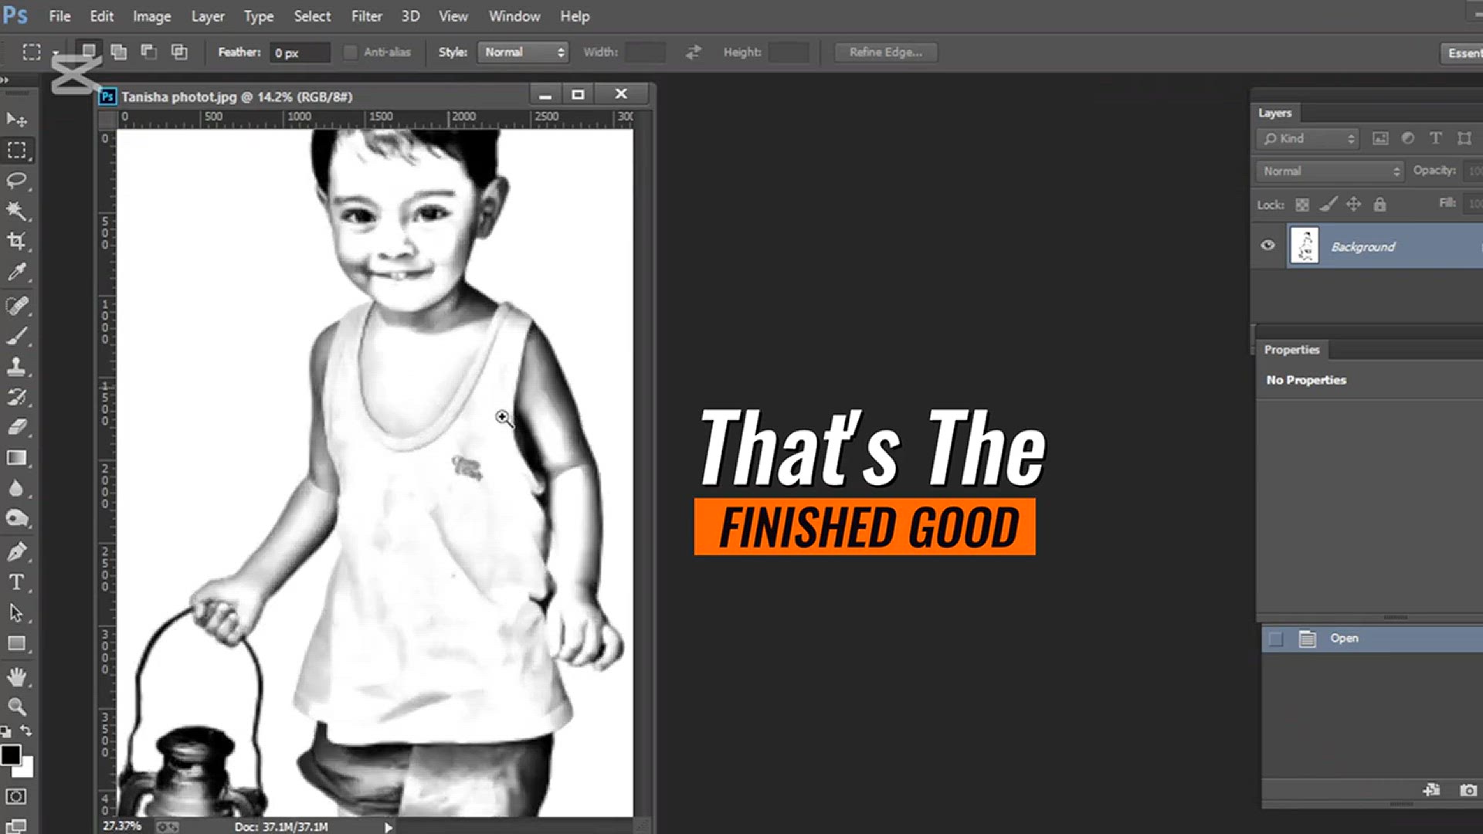Choose Add to selection mode
Image resolution: width=1483 pixels, height=834 pixels.
pos(118,52)
